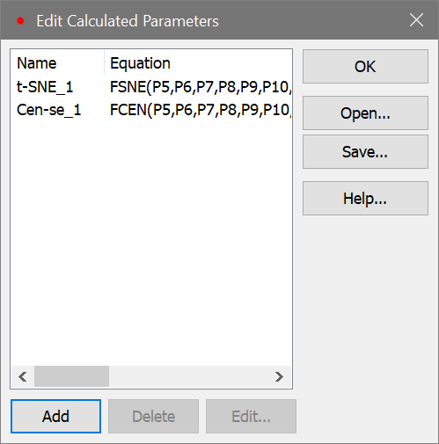Click the horizontal scrollbar thumb
This screenshot has height=444, width=439.
(x=71, y=376)
